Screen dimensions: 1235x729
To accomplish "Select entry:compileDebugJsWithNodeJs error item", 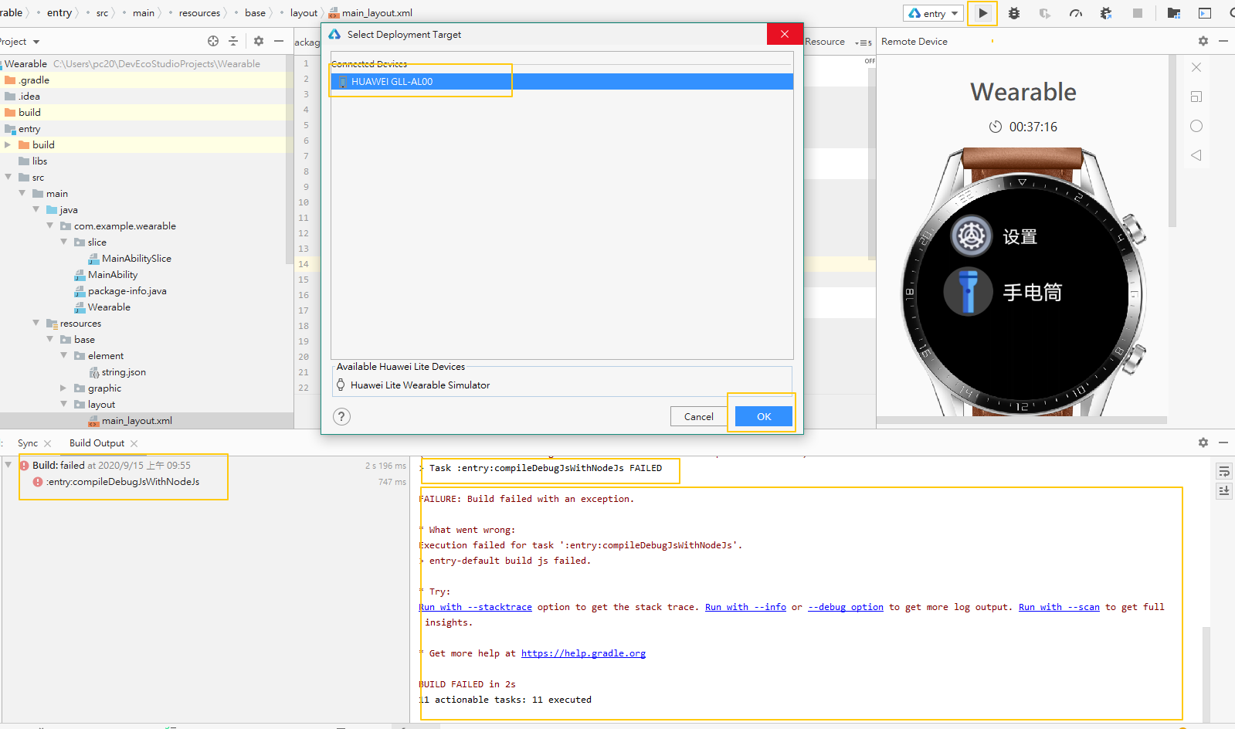I will (x=122, y=482).
